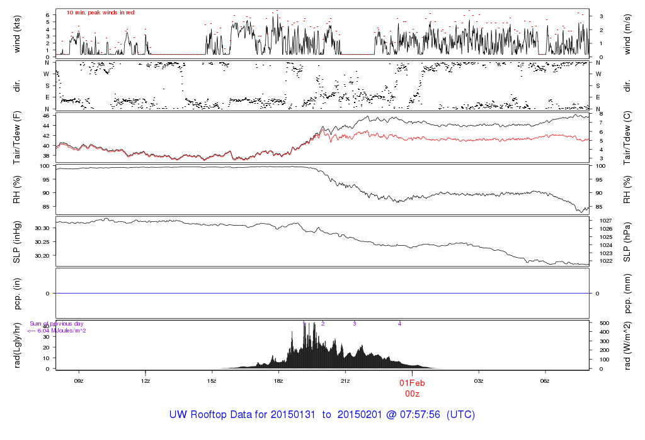
Task: Click the 15z time tick label
Action: [212, 382]
